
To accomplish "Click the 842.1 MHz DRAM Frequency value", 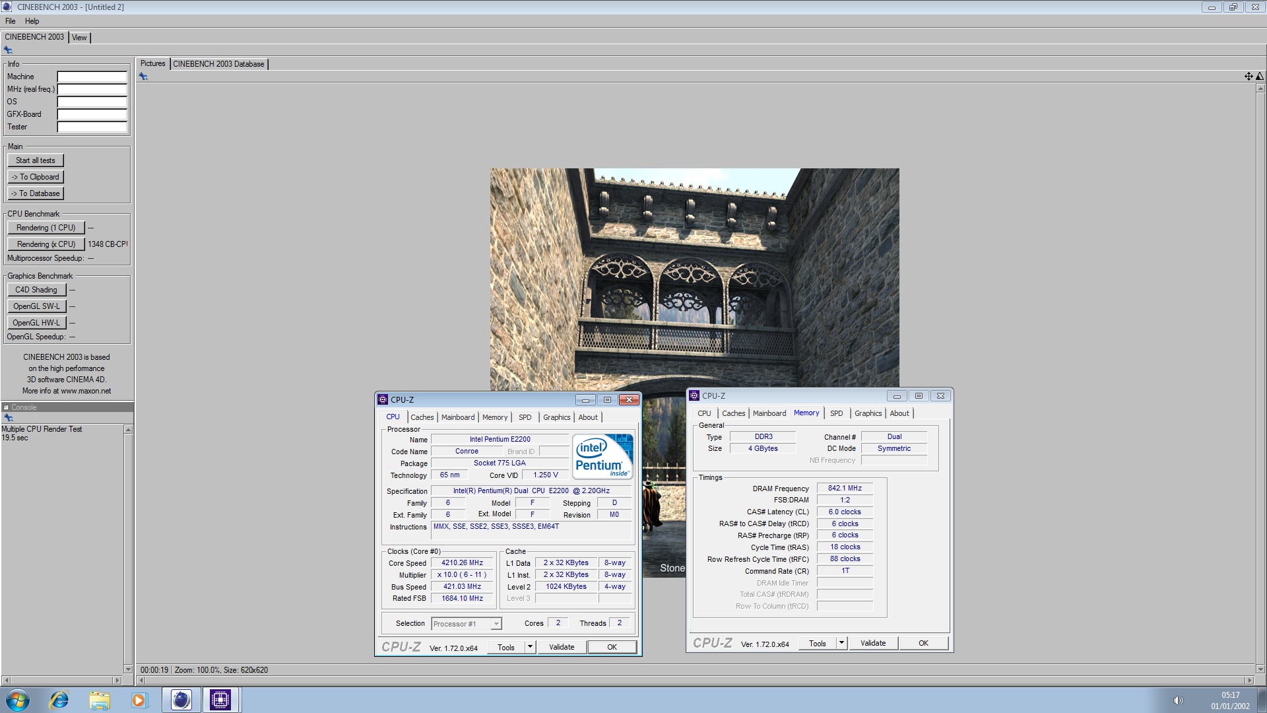I will [845, 489].
